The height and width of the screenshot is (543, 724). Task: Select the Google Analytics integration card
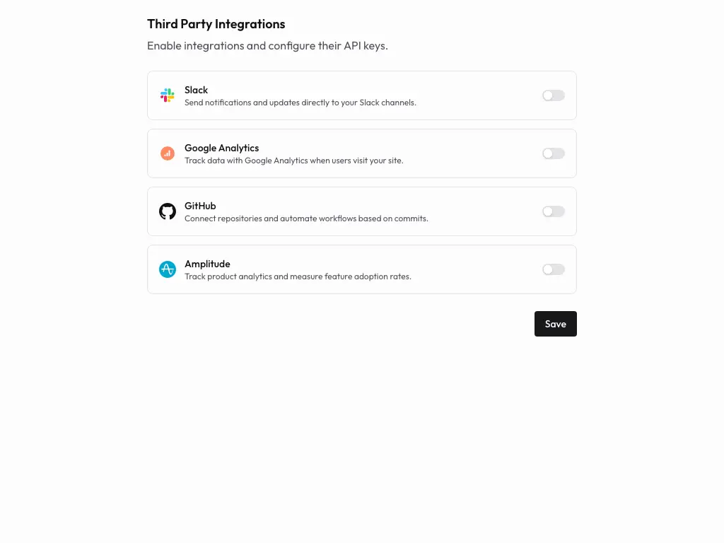(x=361, y=153)
